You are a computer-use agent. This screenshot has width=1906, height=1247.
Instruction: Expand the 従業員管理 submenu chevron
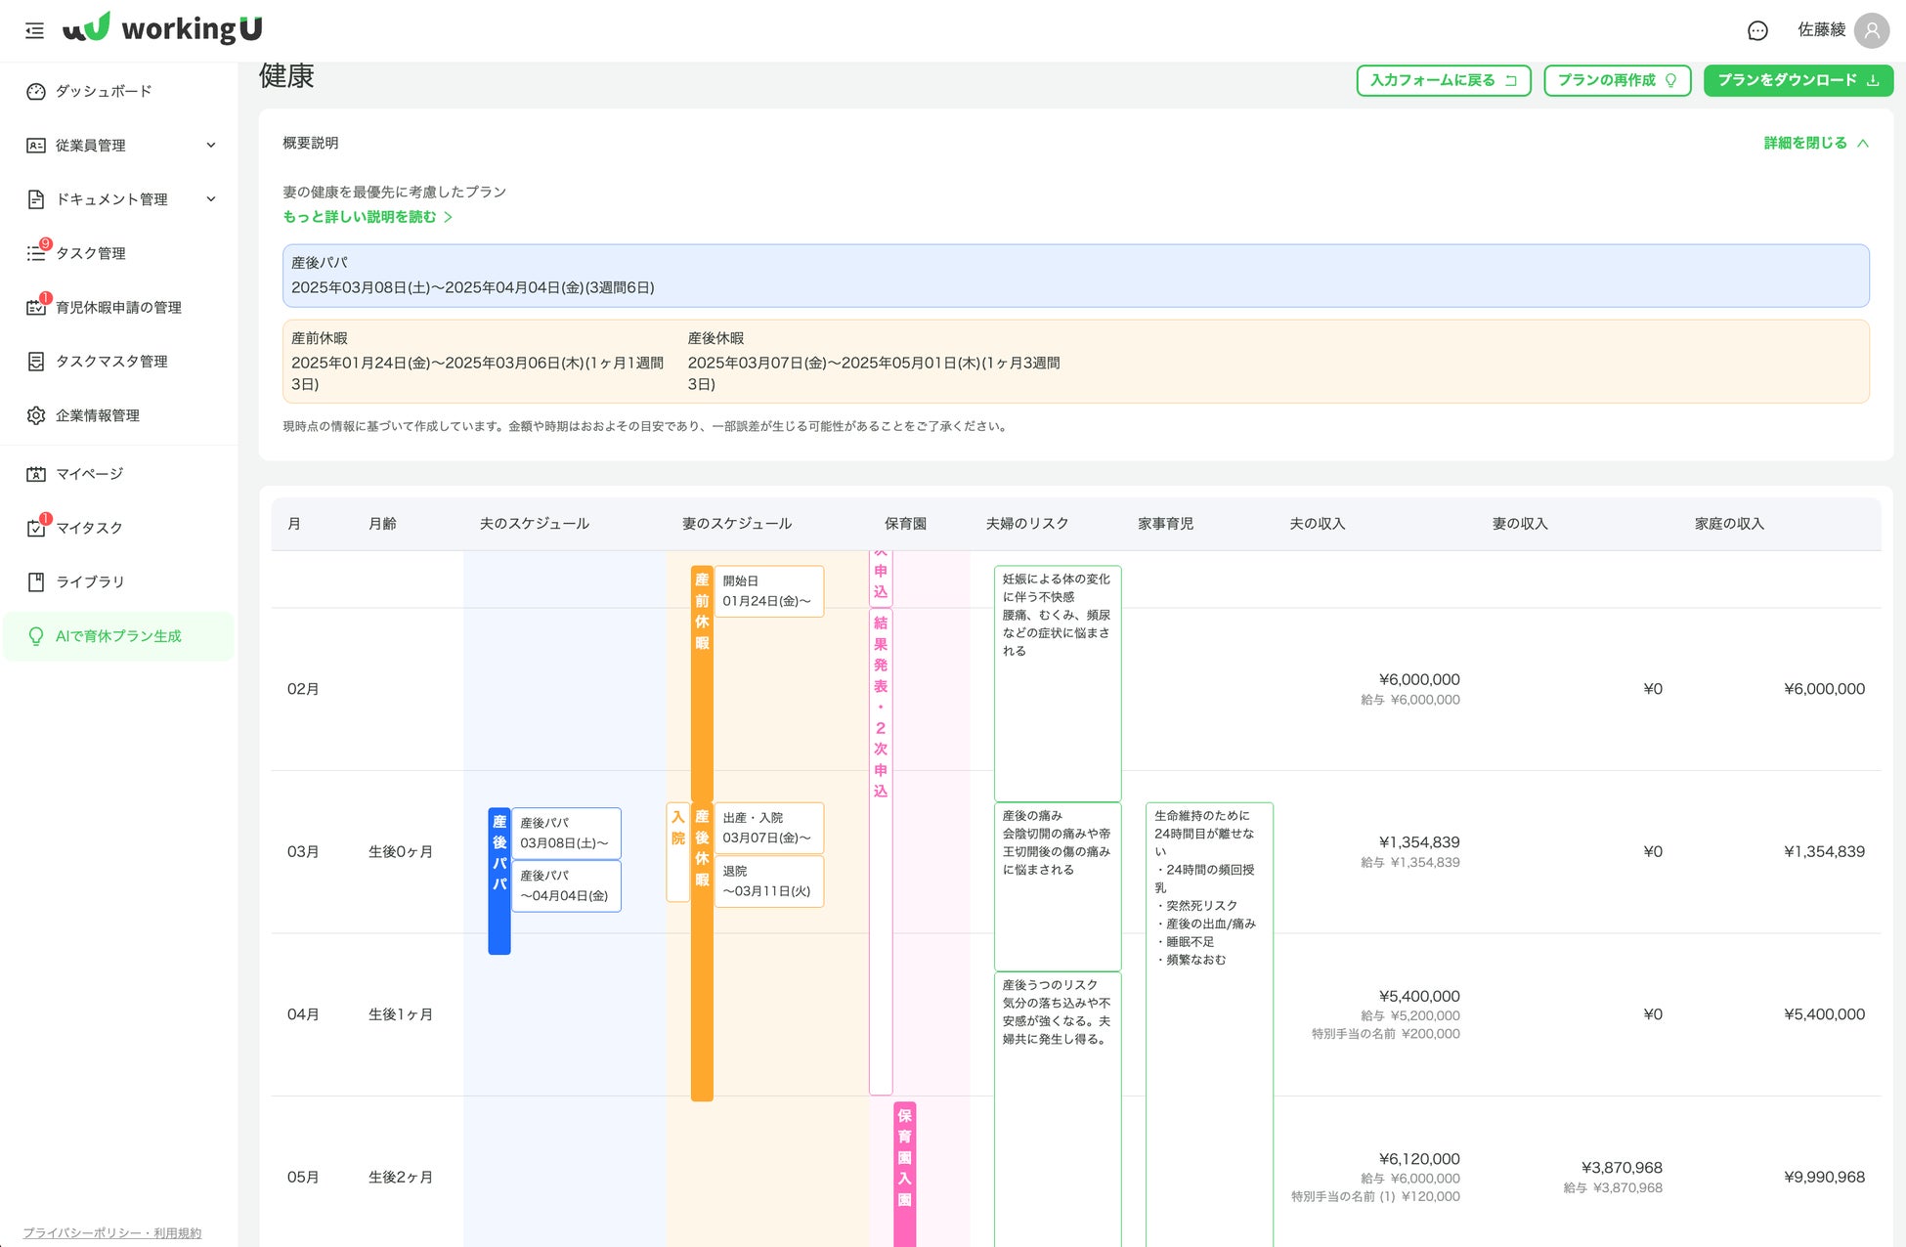point(210,145)
